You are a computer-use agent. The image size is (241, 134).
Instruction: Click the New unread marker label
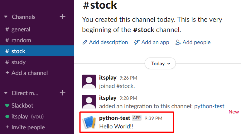(x=234, y=112)
